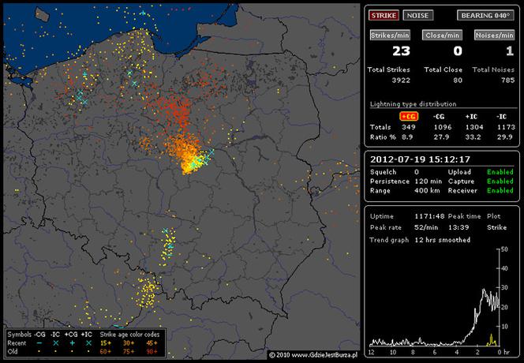Click the ratio value 27.9

pyautogui.click(x=441, y=137)
